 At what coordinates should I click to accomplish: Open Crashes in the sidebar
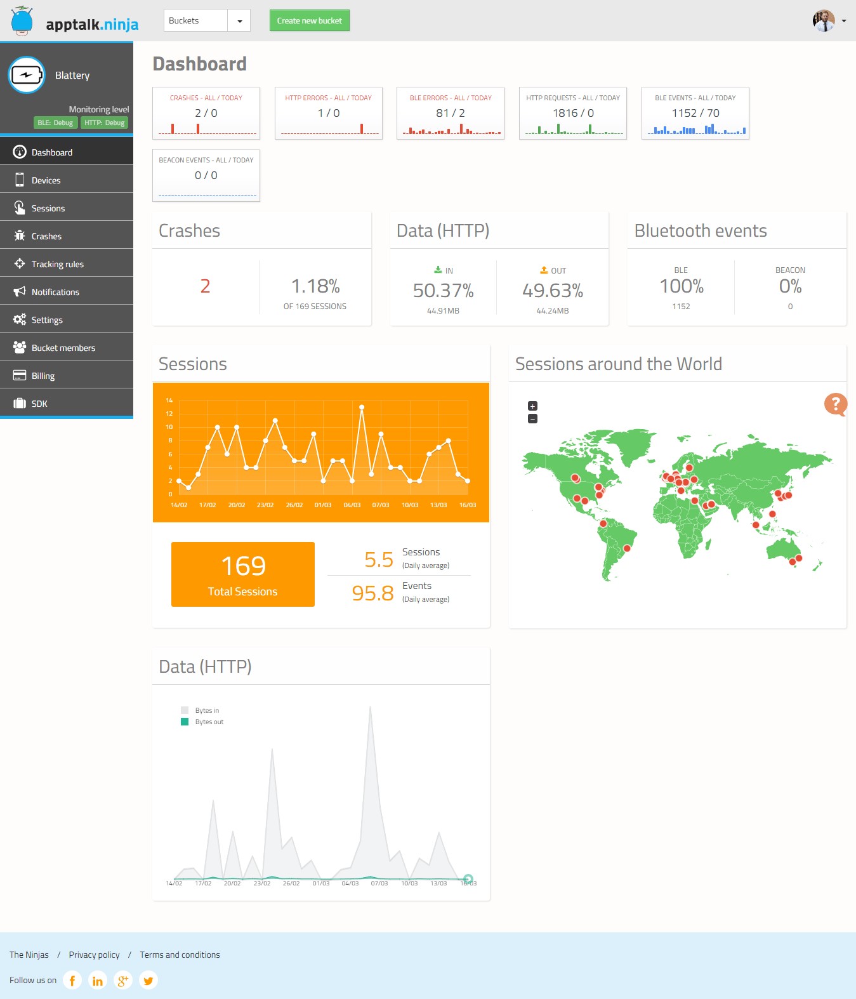tap(46, 236)
